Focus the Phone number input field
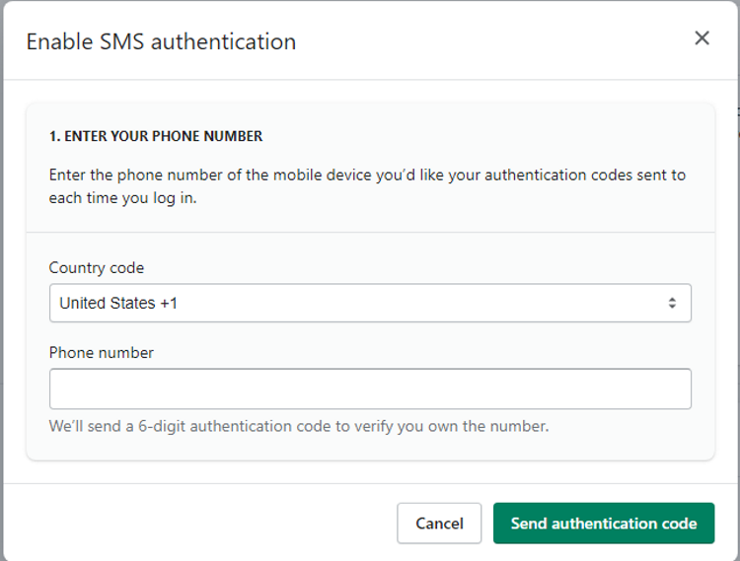Viewport: 740px width, 561px height. coord(370,388)
